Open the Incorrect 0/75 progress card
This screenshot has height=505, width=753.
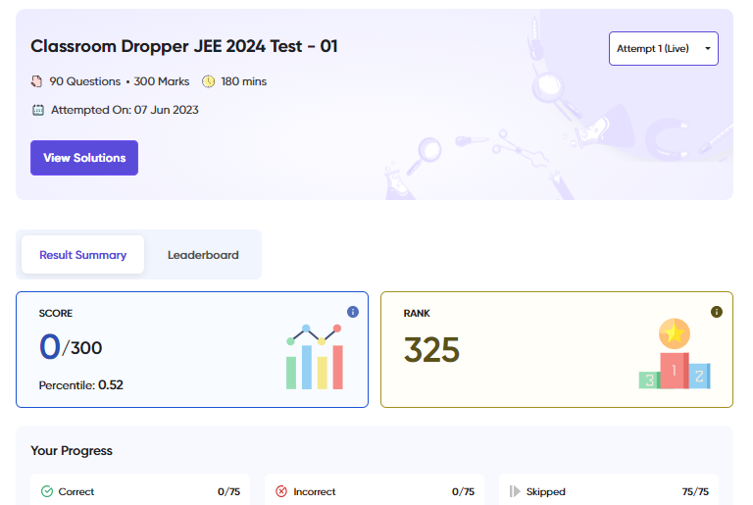[375, 491]
